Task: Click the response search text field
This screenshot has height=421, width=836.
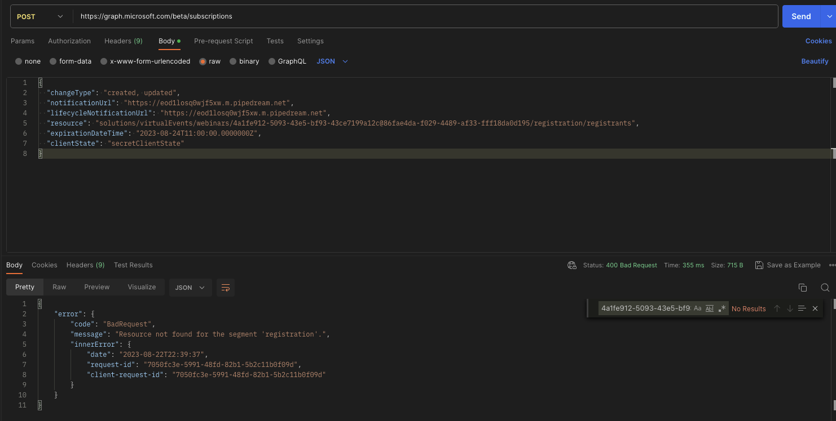Action: [645, 308]
